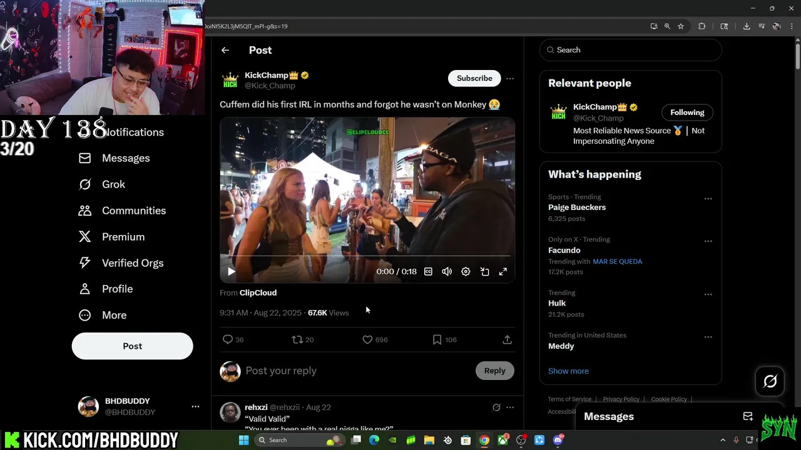The image size is (801, 450).
Task: Open File Explorer from taskbar
Action: click(x=429, y=440)
